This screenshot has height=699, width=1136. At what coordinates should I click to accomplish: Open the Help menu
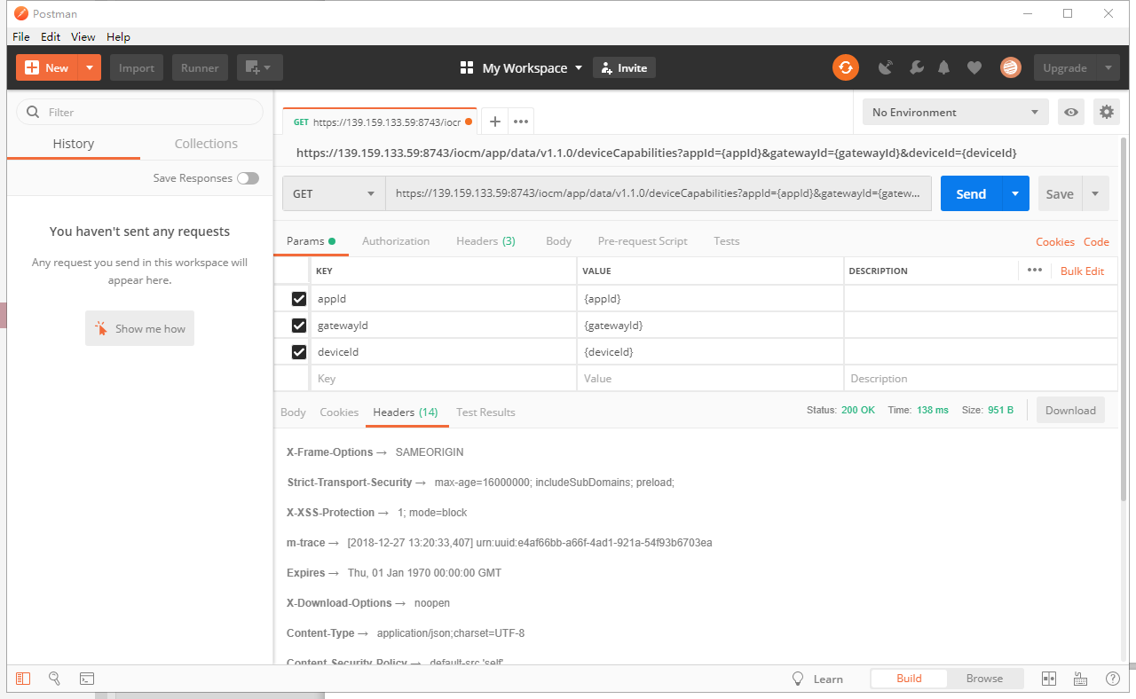point(118,36)
